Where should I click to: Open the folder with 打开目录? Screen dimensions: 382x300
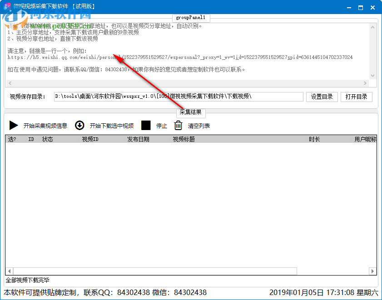[356, 97]
